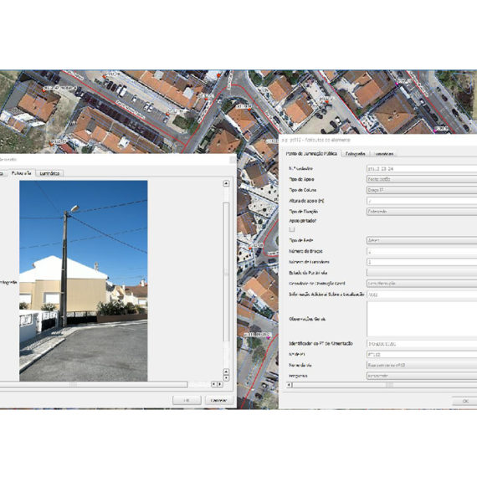
Task: Click the N.º de PT input field
Action: (x=422, y=355)
